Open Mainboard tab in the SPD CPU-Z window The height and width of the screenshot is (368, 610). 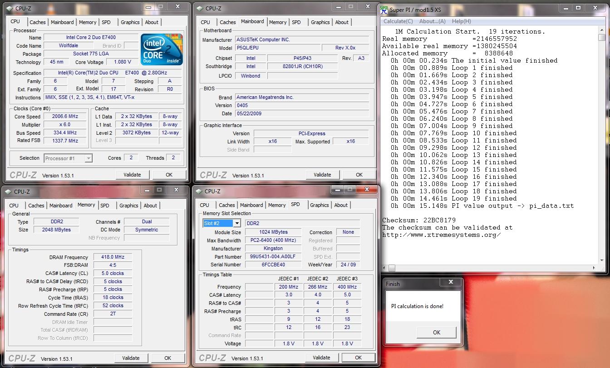point(251,205)
